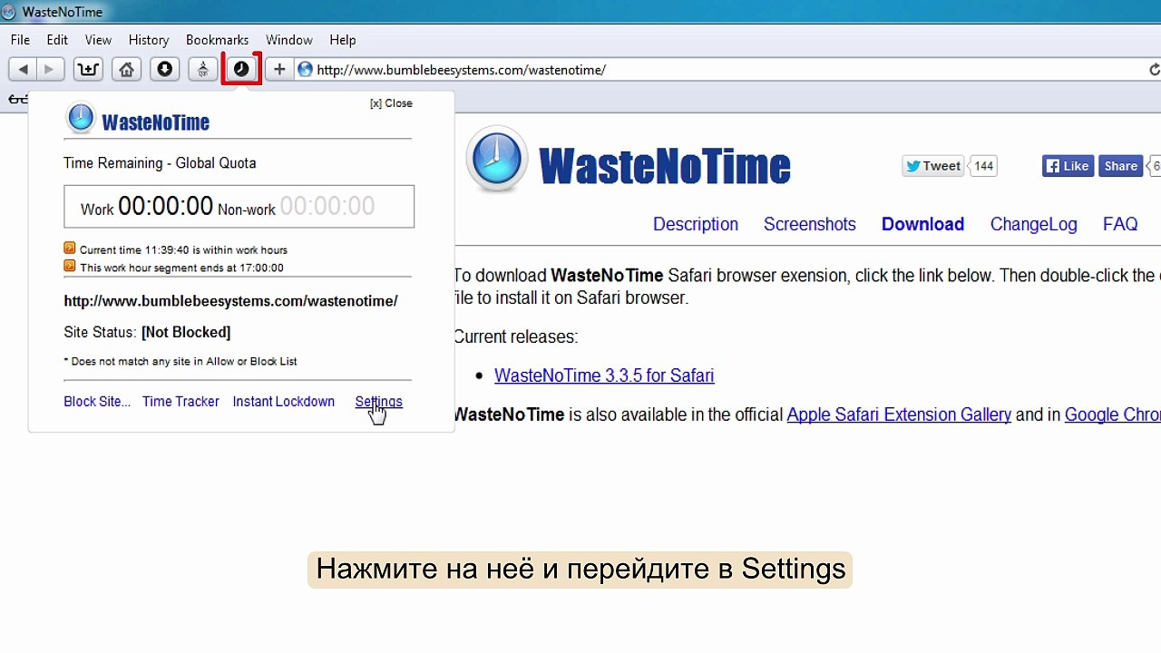The width and height of the screenshot is (1161, 653).
Task: Open the View menu
Action: click(x=98, y=40)
